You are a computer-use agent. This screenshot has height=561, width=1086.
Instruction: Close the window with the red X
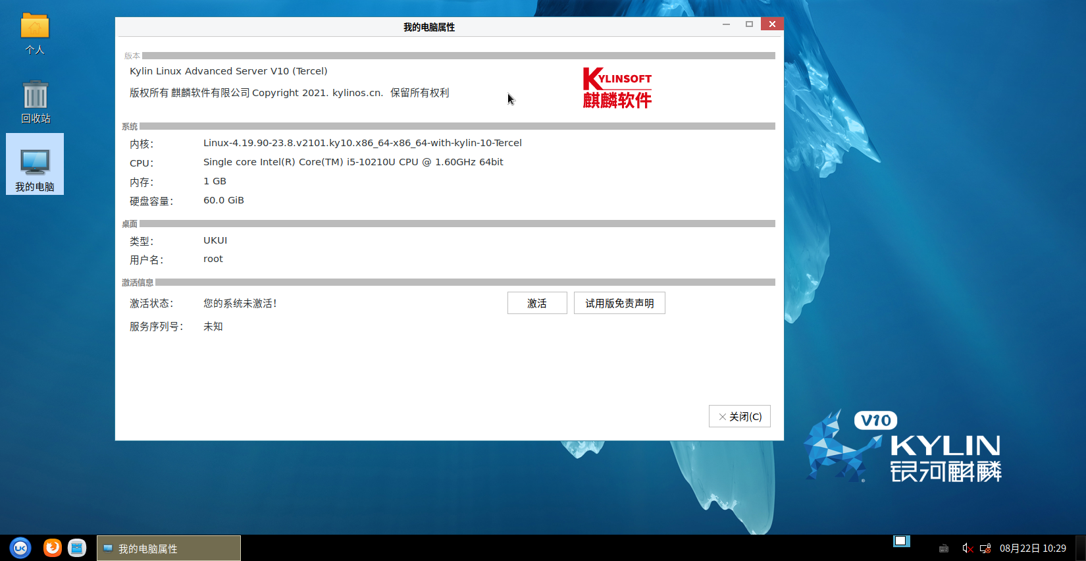[772, 24]
